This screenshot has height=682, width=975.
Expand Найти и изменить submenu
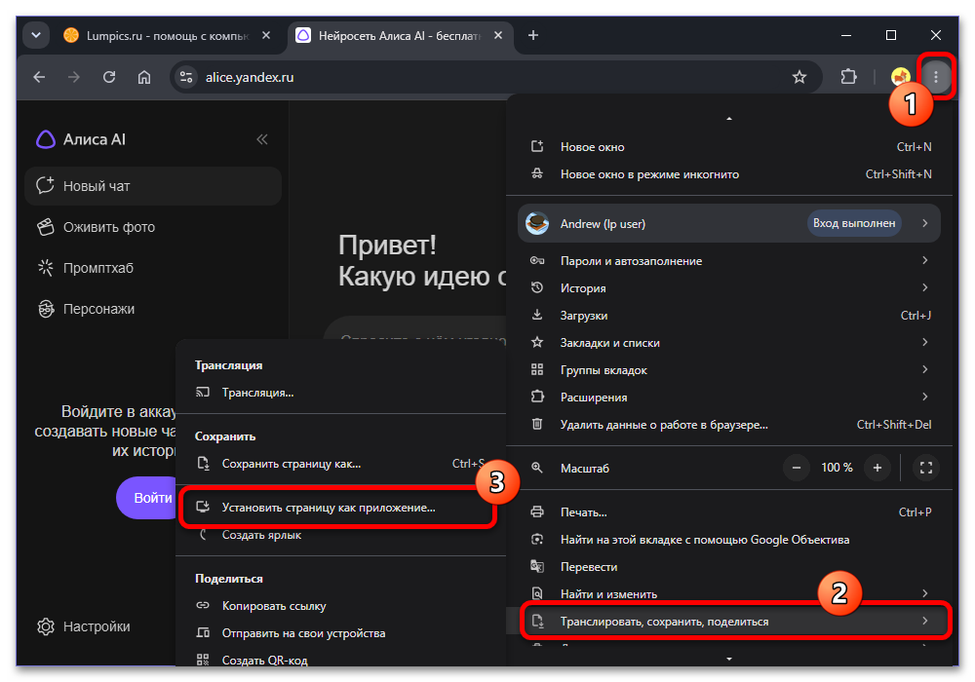pos(729,593)
